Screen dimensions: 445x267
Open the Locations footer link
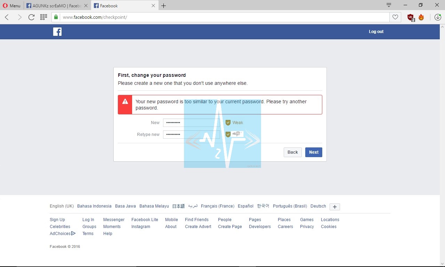(330, 220)
